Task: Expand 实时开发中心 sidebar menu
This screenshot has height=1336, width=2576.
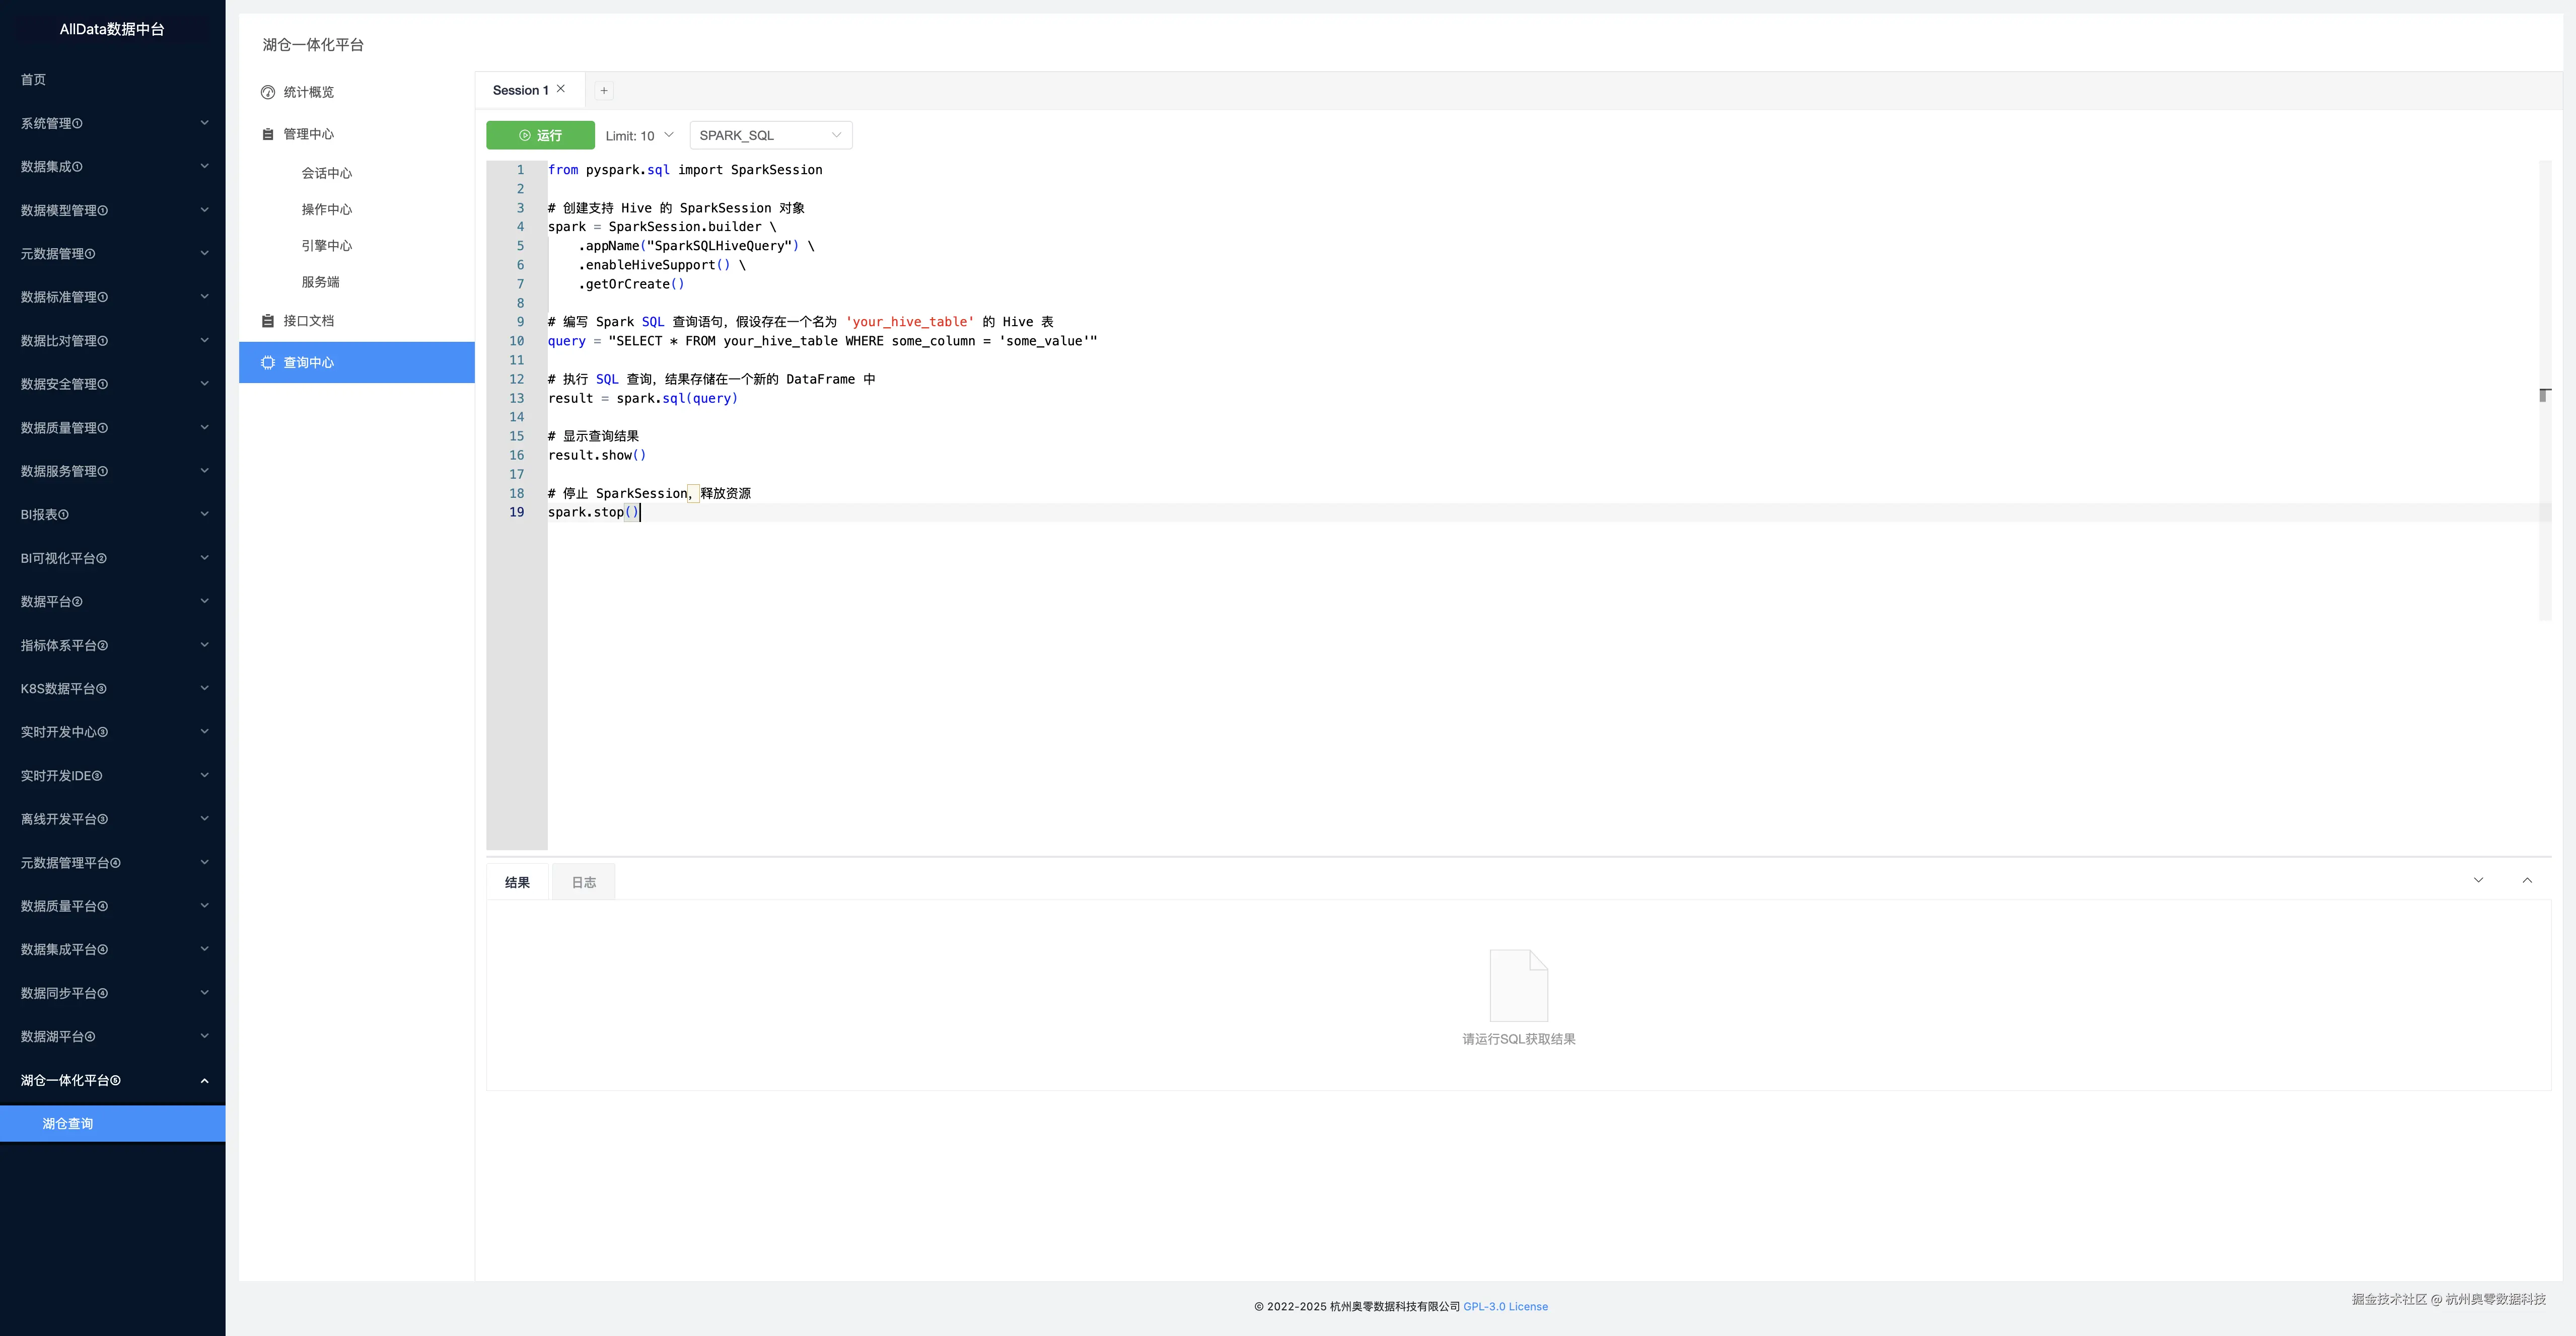Action: (112, 732)
